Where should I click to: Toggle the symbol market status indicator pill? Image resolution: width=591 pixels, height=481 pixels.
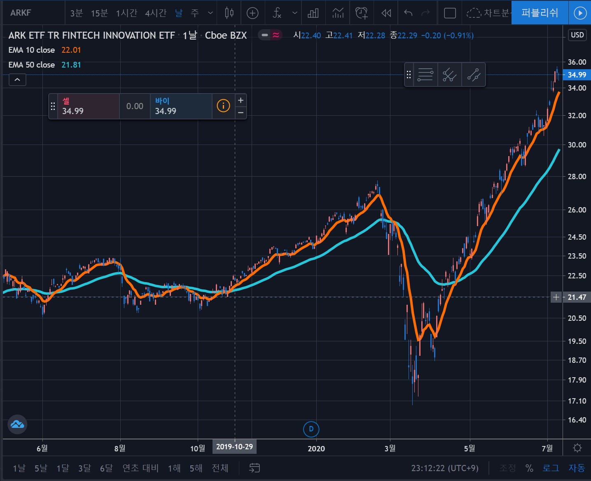click(271, 35)
